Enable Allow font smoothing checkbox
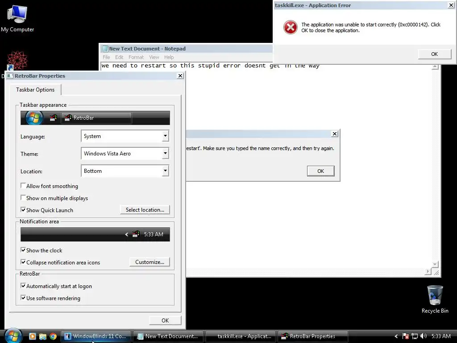Image resolution: width=457 pixels, height=343 pixels. (23, 185)
